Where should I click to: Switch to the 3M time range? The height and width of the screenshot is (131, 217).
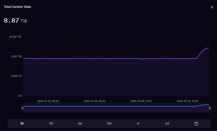(x=109, y=123)
